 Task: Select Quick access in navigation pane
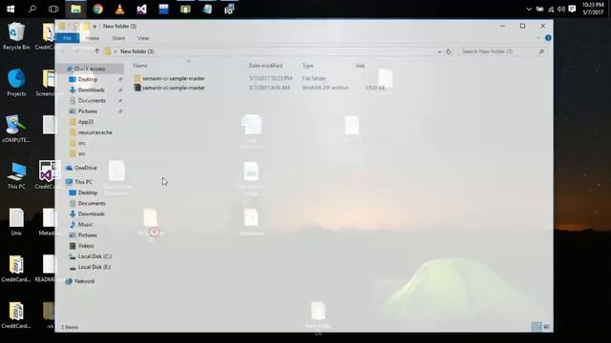click(90, 69)
